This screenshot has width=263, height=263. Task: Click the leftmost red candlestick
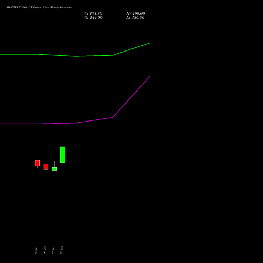coord(37,163)
